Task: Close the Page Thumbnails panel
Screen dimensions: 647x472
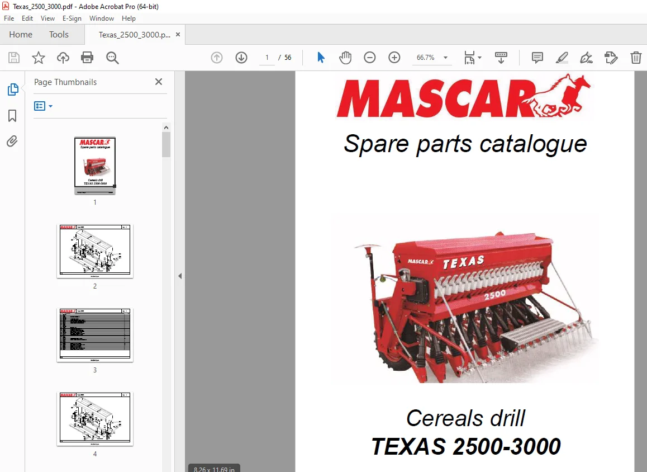Action: pos(159,82)
